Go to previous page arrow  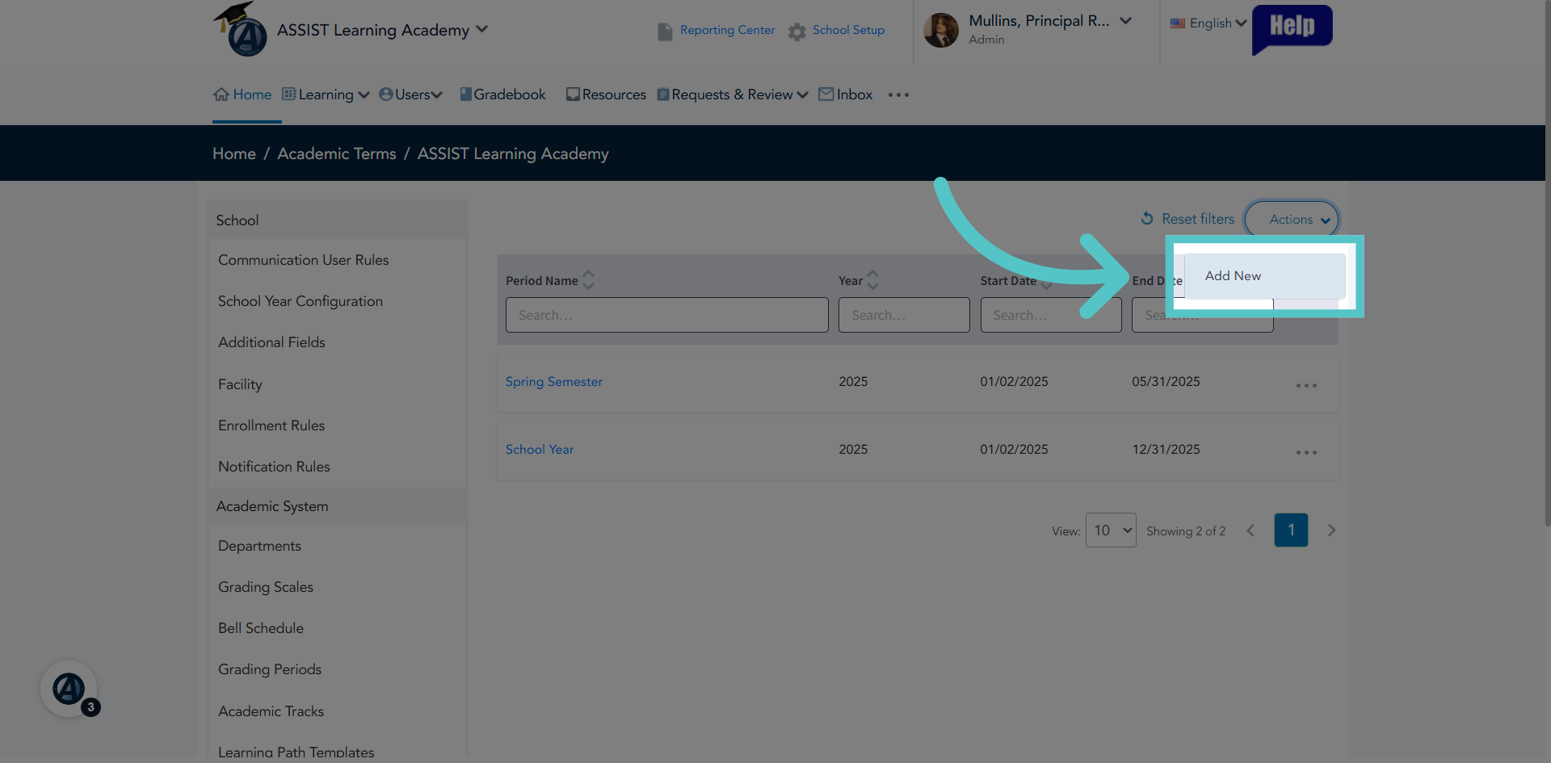(1250, 530)
